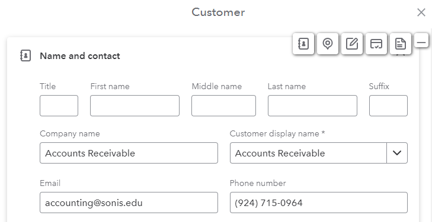Edit the Phone number field
This screenshot has width=432, height=222.
319,203
